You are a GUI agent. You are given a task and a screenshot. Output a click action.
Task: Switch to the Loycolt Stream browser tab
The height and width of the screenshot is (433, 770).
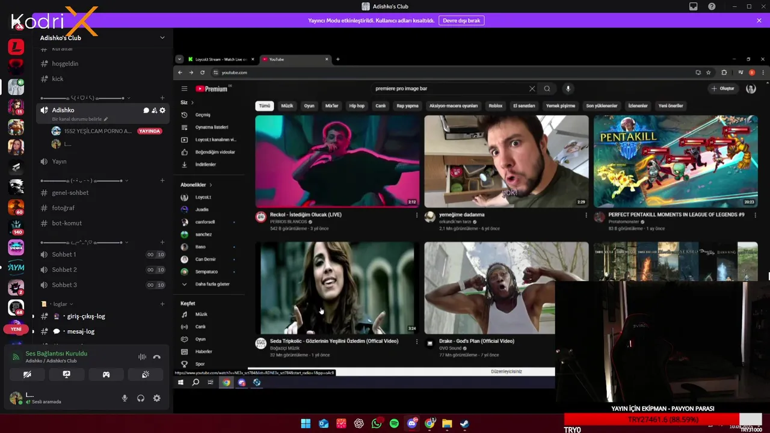221,60
